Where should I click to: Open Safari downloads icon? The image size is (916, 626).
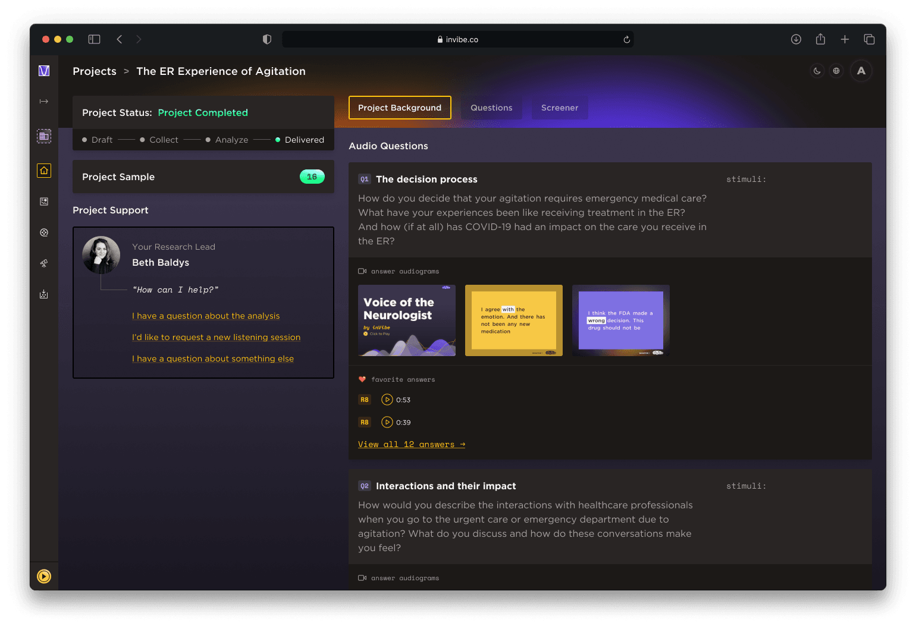pos(796,39)
